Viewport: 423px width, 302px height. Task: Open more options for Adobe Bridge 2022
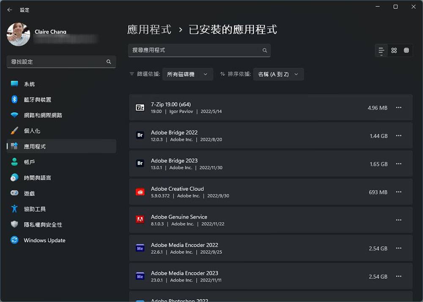pos(398,136)
